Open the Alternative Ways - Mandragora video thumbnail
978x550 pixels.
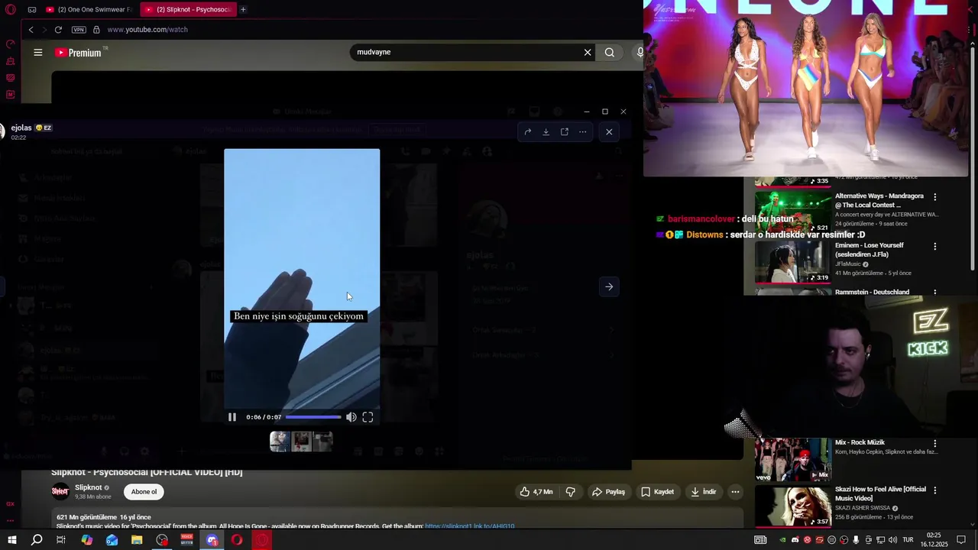[792, 212]
